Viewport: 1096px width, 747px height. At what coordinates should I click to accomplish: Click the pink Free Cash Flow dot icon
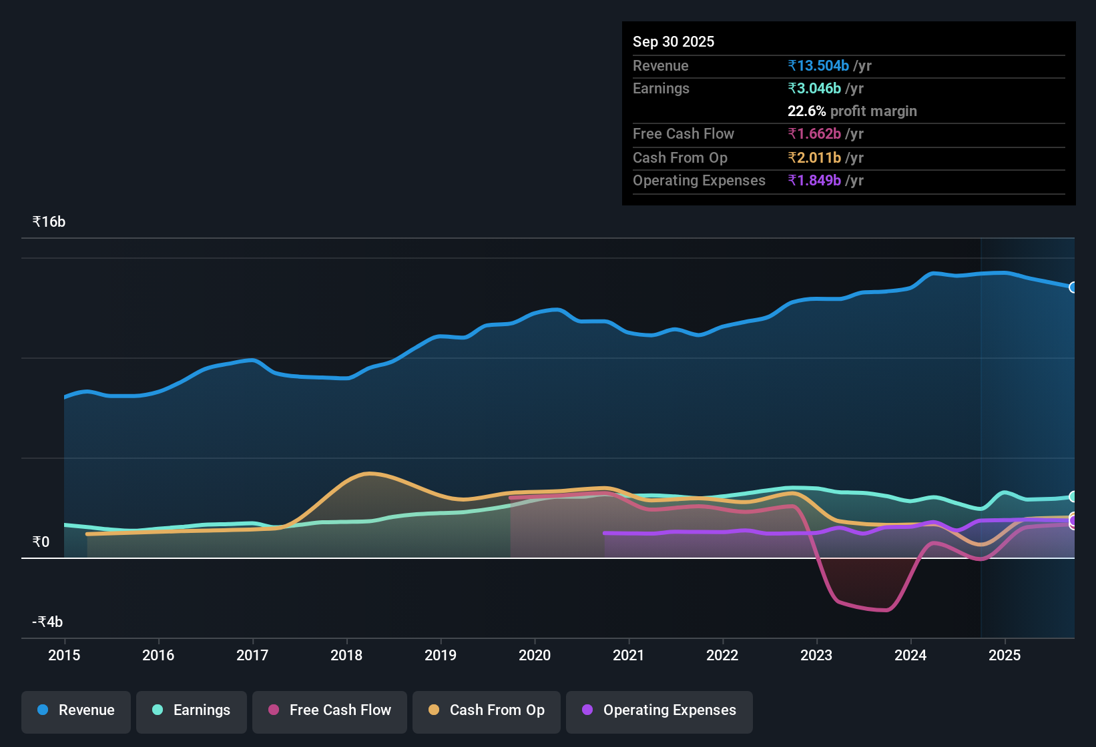click(x=274, y=710)
